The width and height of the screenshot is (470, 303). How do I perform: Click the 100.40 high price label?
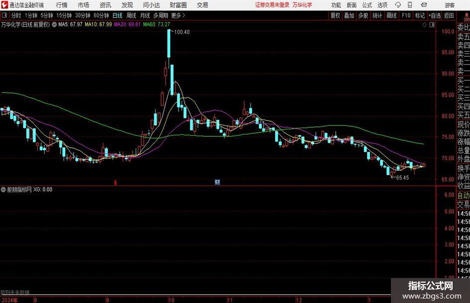tap(182, 32)
